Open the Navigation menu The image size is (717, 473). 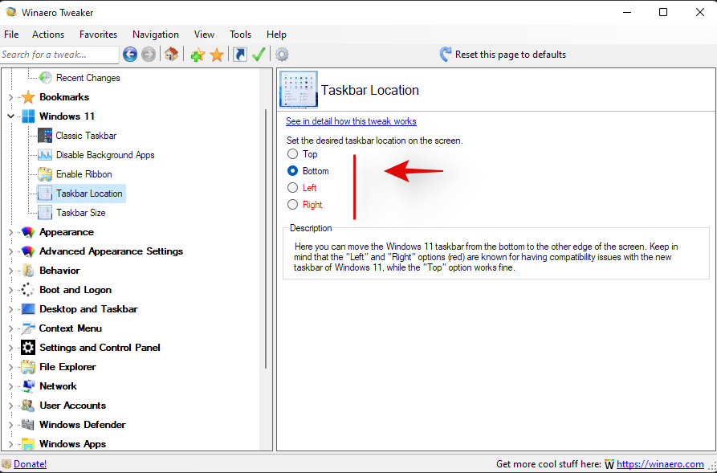tap(156, 35)
